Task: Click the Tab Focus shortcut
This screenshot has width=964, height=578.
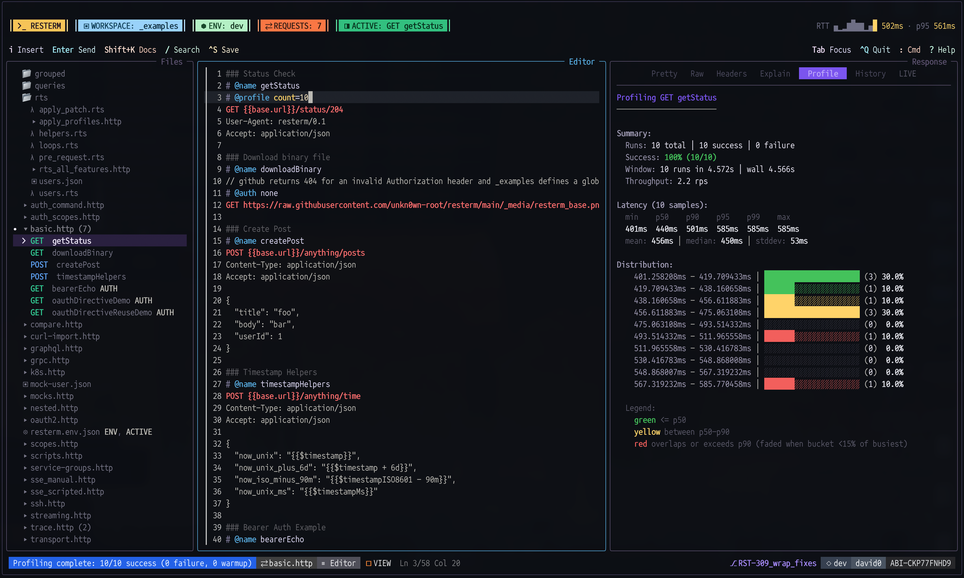Action: 831,50
